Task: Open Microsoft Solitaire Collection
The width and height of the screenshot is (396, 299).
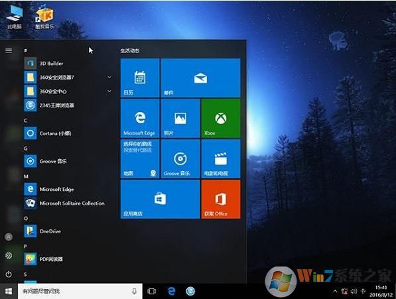Action: pos(68,203)
